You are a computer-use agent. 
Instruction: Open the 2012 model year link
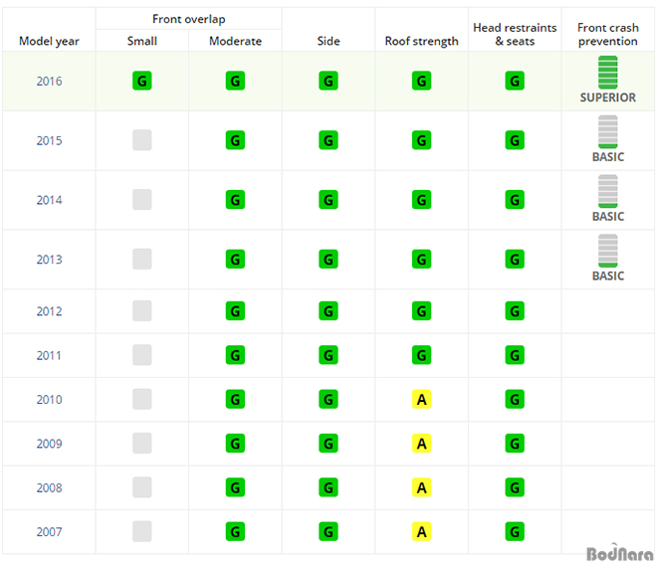coord(49,311)
